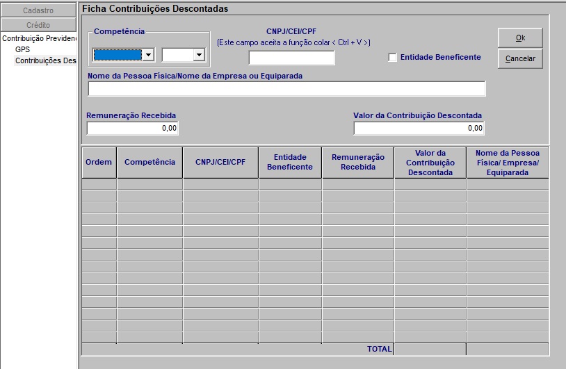The height and width of the screenshot is (369, 566).
Task: Click the CNPJ/CEI/CPF column header
Action: coord(220,162)
